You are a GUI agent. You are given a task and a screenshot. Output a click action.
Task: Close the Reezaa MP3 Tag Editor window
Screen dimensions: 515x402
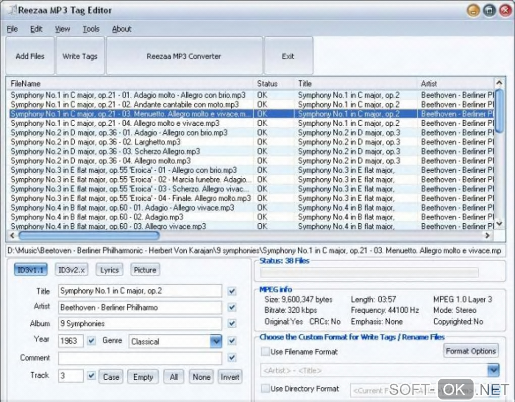(x=505, y=11)
